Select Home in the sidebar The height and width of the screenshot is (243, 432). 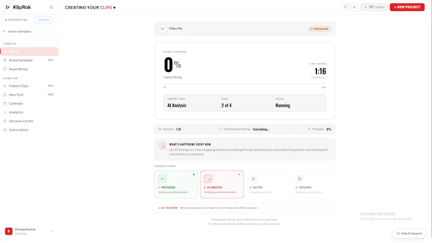click(x=29, y=51)
